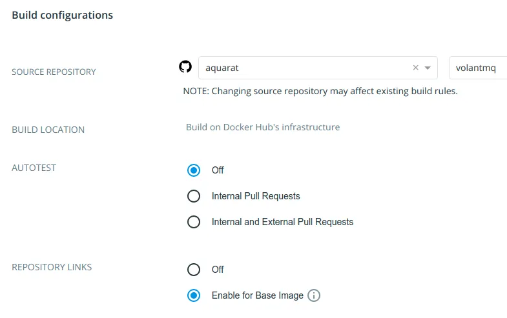Expand the aquarat organization dropdown arrow
507x318 pixels.
click(x=428, y=68)
